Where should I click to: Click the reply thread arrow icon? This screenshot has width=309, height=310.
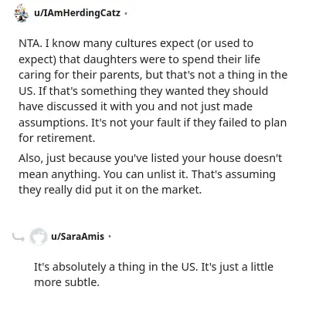click(x=19, y=238)
